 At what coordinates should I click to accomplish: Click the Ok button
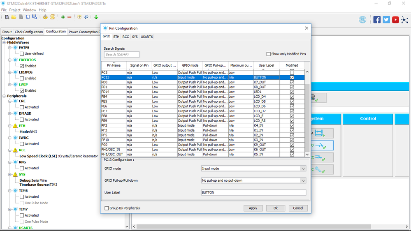click(276, 208)
